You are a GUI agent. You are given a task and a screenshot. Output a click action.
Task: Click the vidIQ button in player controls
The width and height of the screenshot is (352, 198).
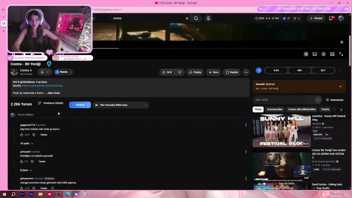click(x=306, y=54)
